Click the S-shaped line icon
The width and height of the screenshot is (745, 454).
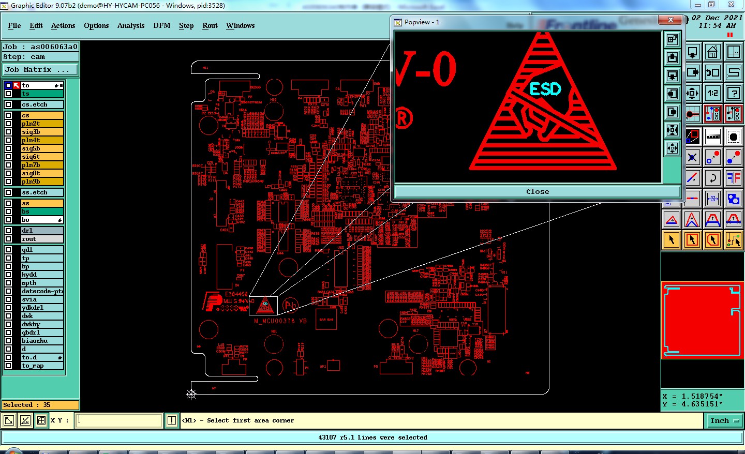[734, 72]
